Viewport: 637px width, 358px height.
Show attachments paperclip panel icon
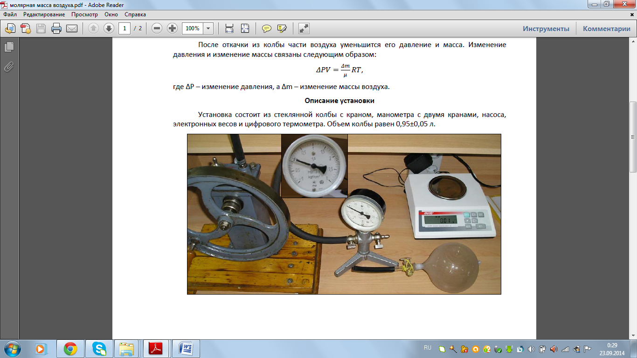tap(9, 66)
